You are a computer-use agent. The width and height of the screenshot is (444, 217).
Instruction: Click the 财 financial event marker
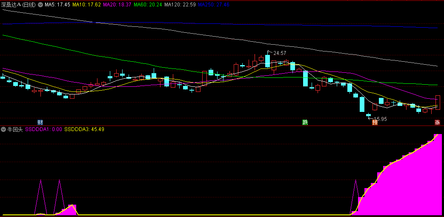tap(40, 123)
